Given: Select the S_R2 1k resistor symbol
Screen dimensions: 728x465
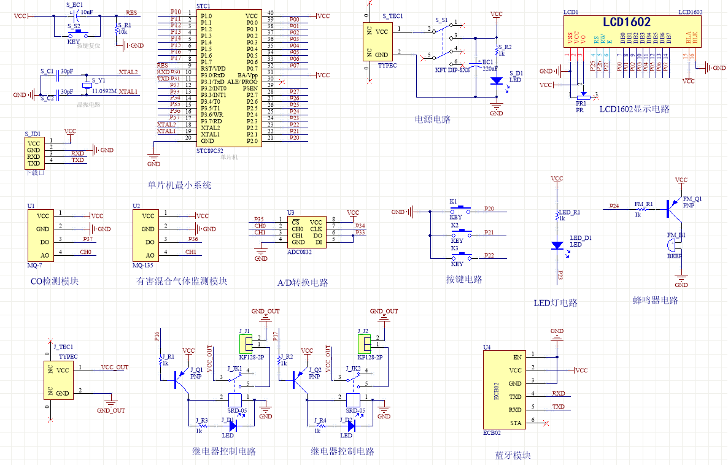Looking at the screenshot, I should tap(497, 50).
